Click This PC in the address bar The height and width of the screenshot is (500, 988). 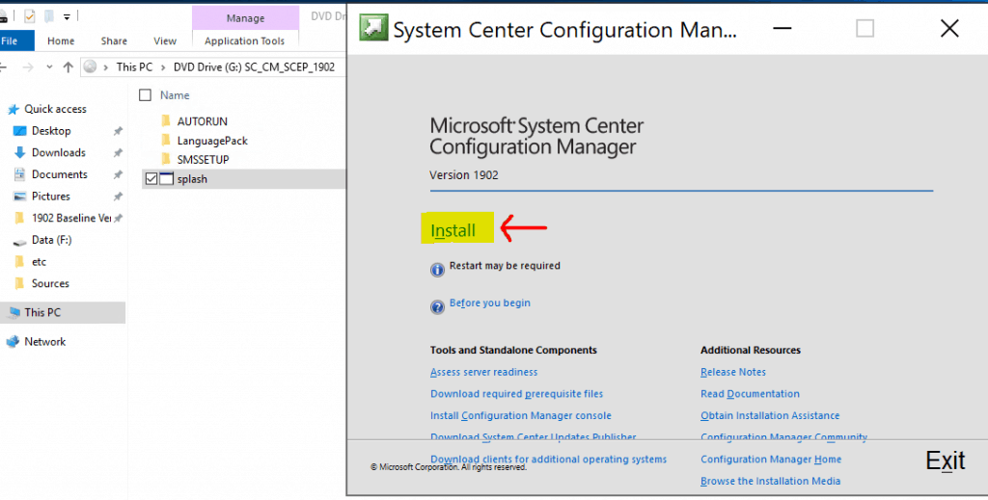[x=134, y=66]
